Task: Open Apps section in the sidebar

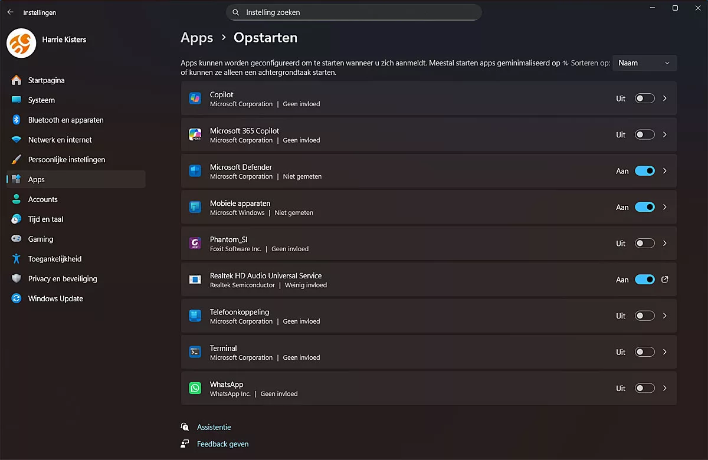Action: [x=35, y=179]
